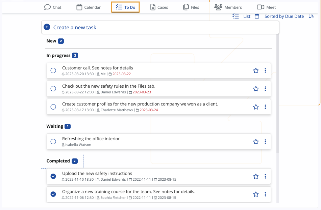The height and width of the screenshot is (210, 321).
Task: Collapse the Waiting group
Action: [x=55, y=126]
